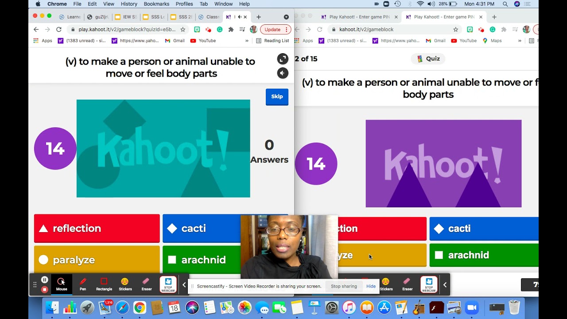Open App Store from the Dock

[x=384, y=307]
